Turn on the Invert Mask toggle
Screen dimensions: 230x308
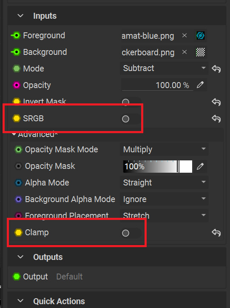coord(131,102)
